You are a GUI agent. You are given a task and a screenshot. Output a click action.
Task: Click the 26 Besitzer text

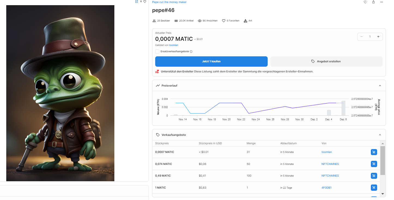pyautogui.click(x=164, y=21)
